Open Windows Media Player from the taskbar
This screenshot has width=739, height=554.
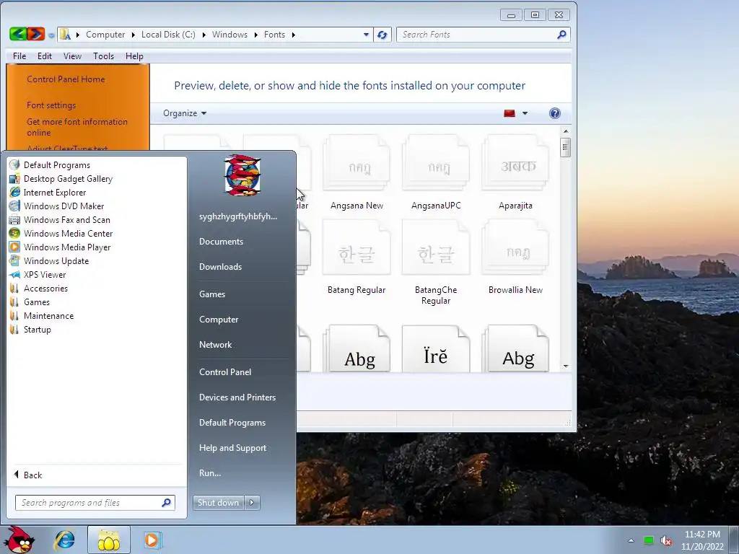(152, 540)
